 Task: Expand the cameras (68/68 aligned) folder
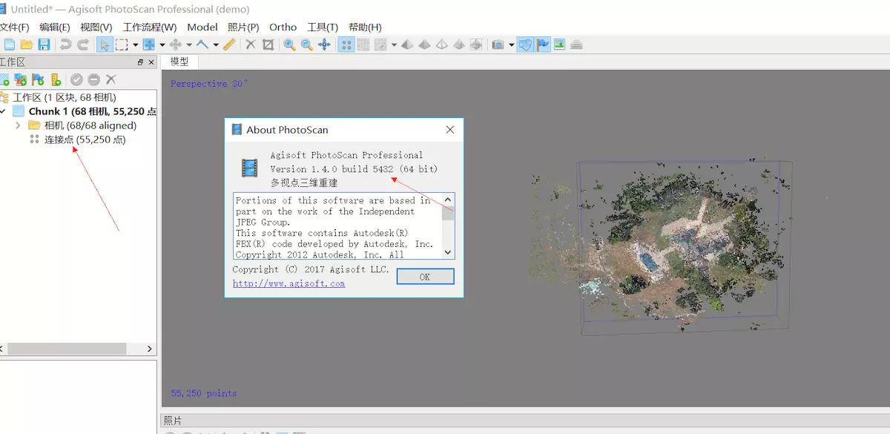click(18, 125)
